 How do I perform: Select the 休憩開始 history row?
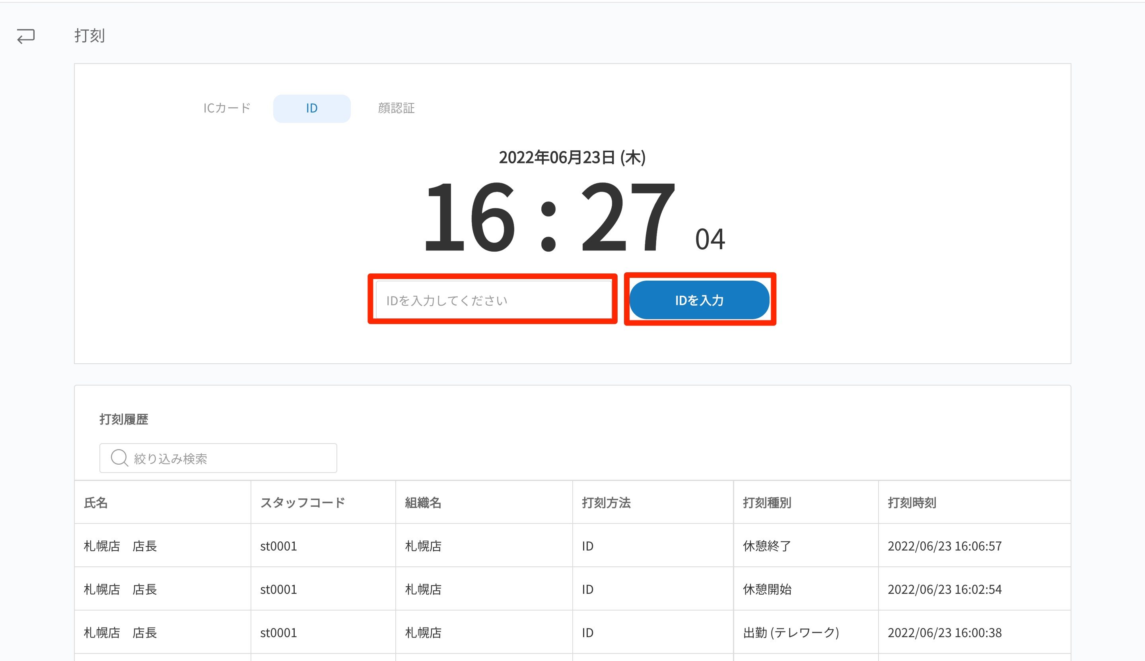point(767,589)
